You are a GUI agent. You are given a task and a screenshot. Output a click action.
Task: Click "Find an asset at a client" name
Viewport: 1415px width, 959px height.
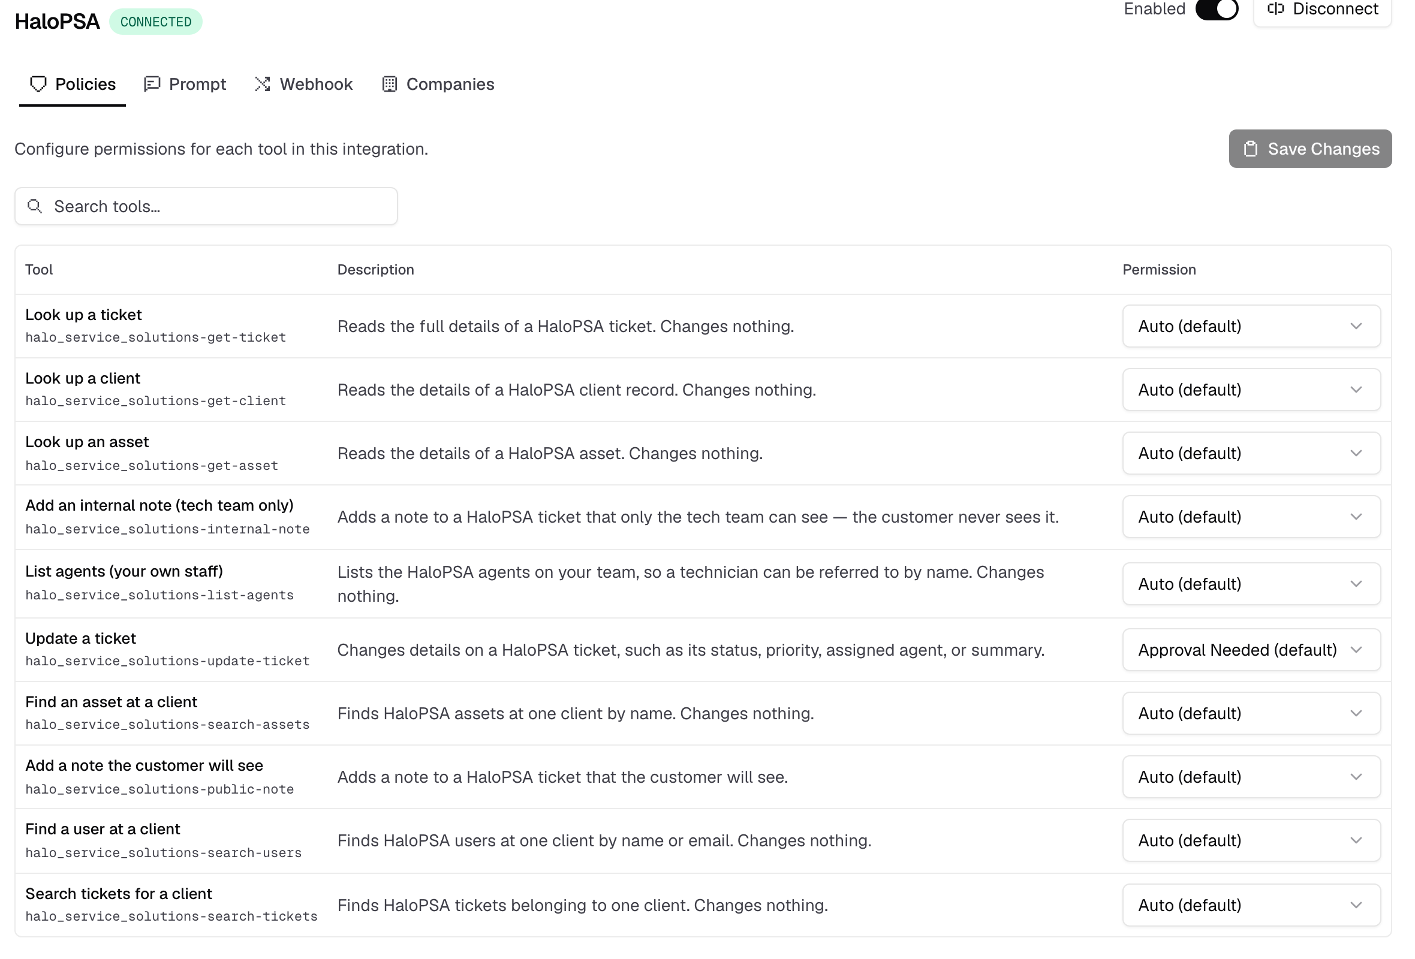point(112,702)
